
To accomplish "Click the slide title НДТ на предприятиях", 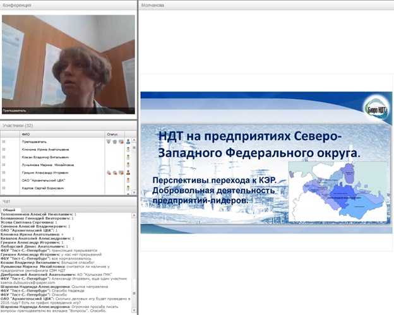I will pos(259,145).
